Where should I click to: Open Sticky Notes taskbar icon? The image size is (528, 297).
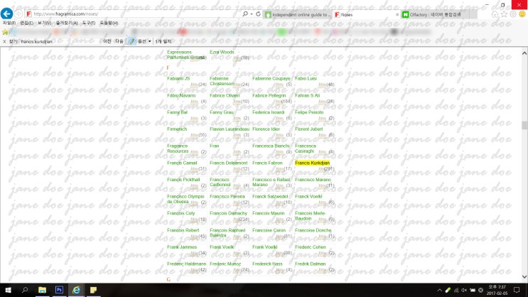[93, 290]
